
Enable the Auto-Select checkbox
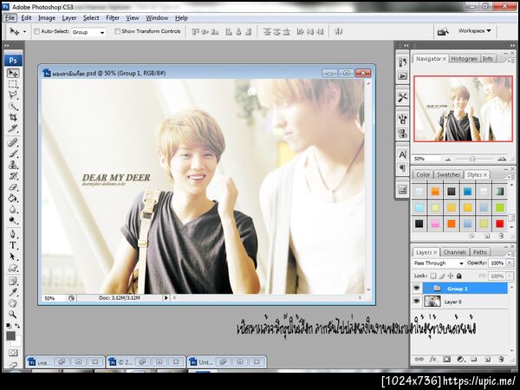(36, 31)
